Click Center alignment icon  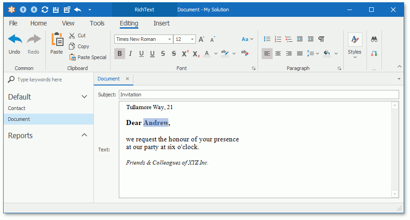pyautogui.click(x=278, y=54)
